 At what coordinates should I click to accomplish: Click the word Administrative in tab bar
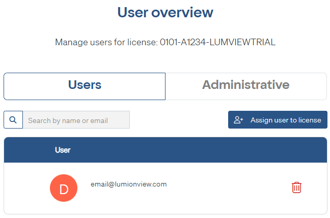[x=246, y=85]
